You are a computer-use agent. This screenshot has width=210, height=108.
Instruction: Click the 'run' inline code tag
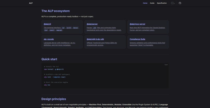point(63,28)
